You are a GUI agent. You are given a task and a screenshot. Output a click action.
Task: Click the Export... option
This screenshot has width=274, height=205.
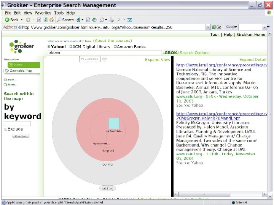click(x=11, y=85)
